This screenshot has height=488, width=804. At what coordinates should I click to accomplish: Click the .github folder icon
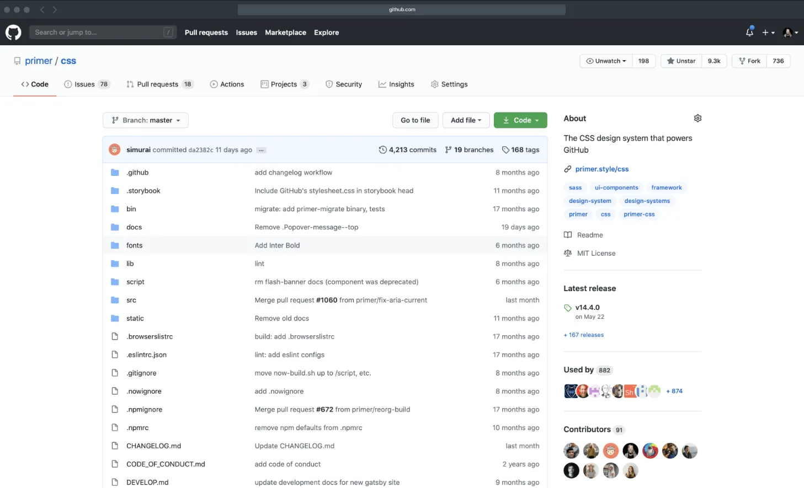tap(115, 173)
